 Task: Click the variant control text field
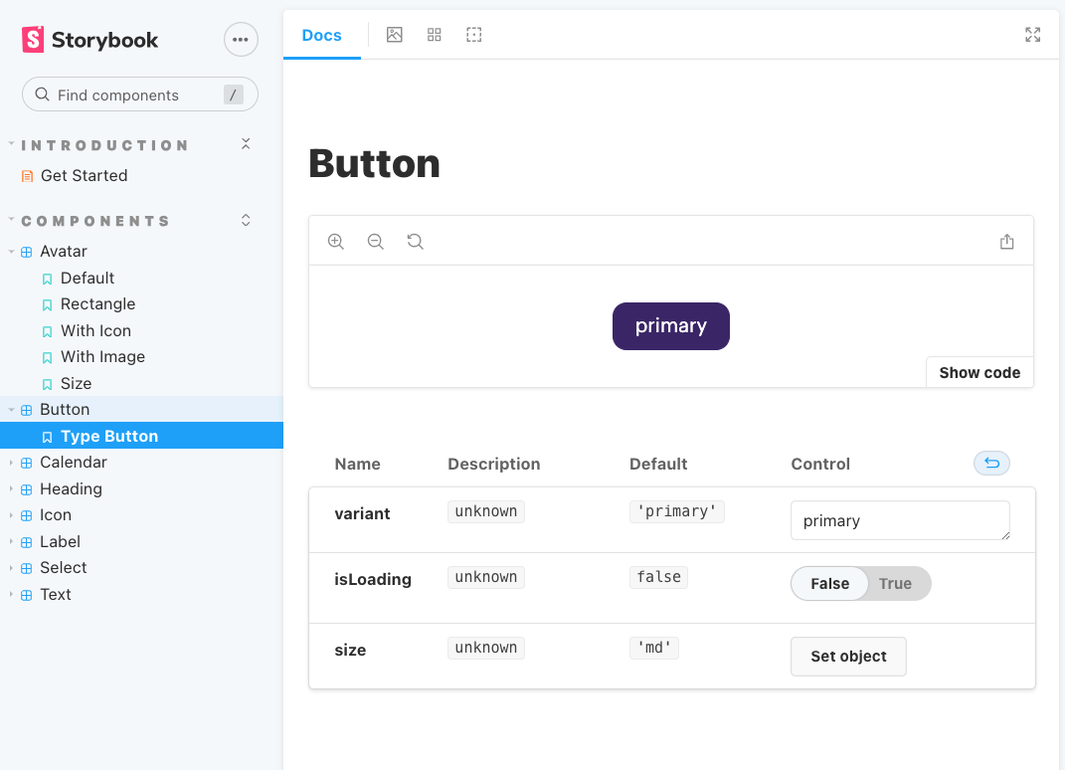[x=899, y=521]
